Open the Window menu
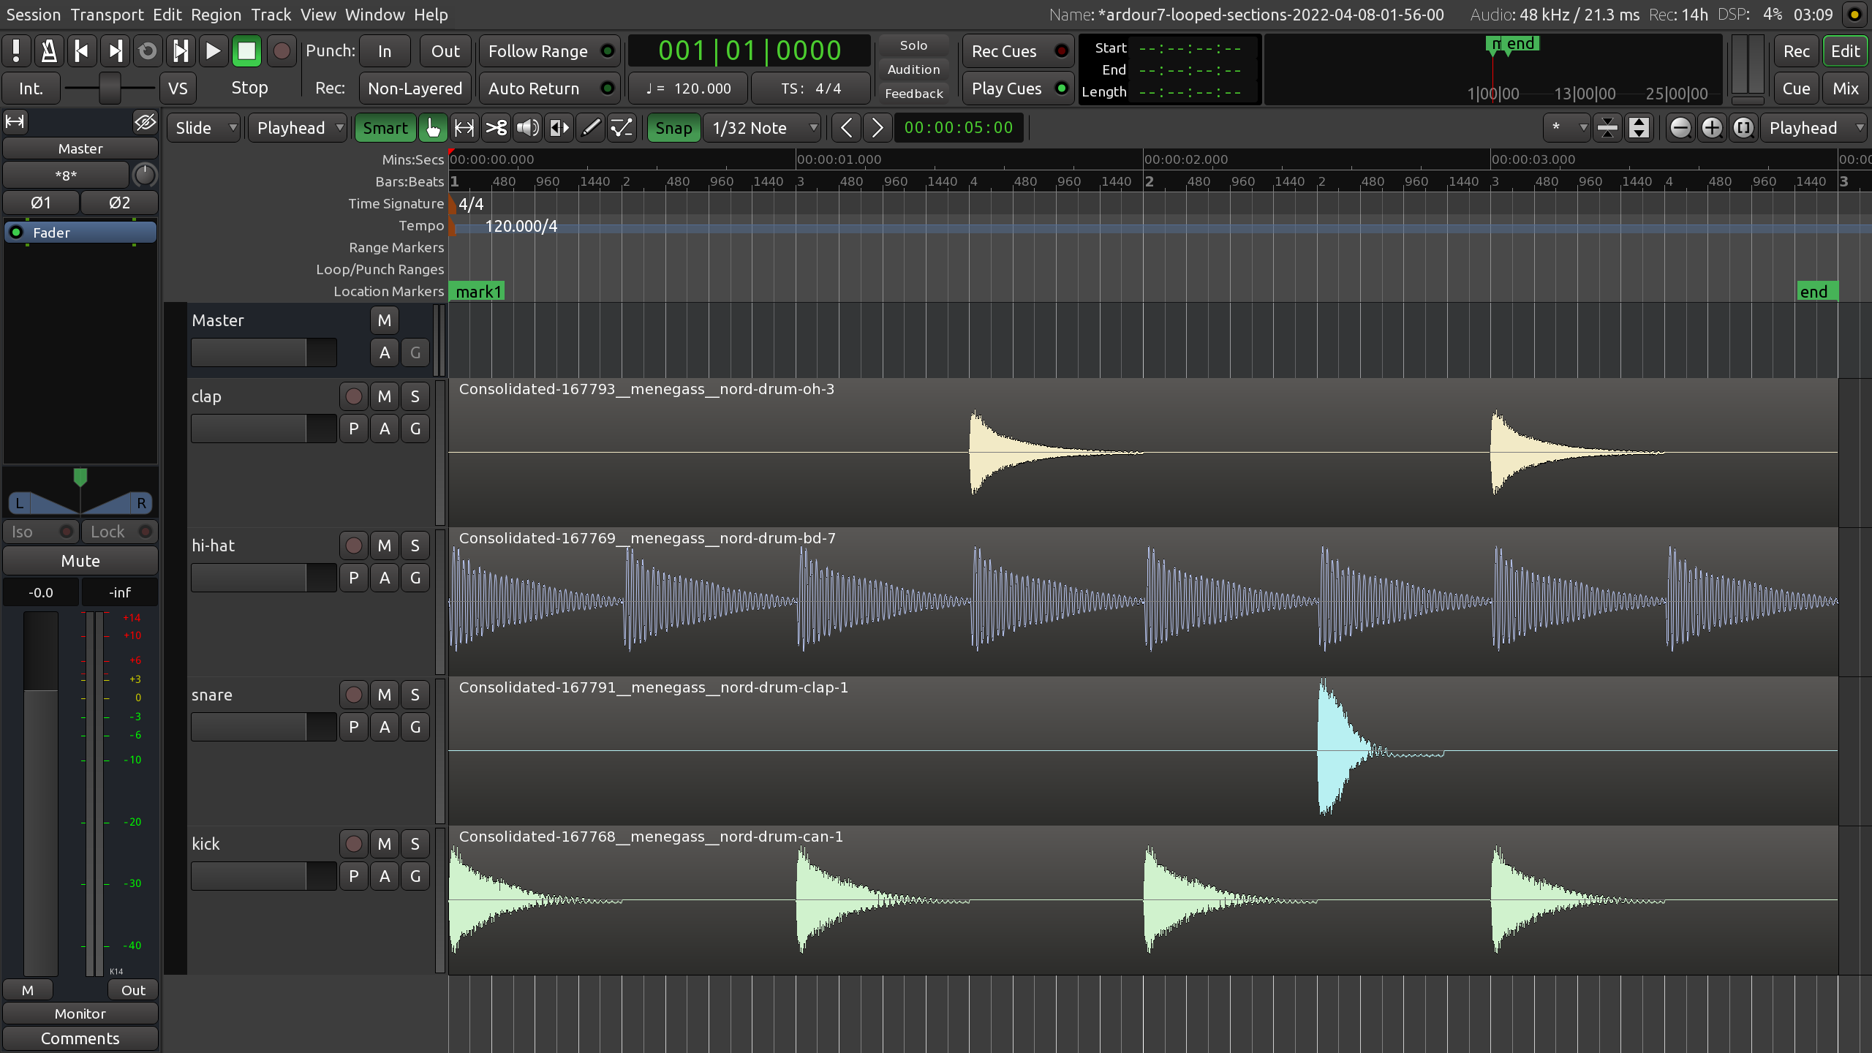This screenshot has height=1053, width=1872. click(x=374, y=15)
